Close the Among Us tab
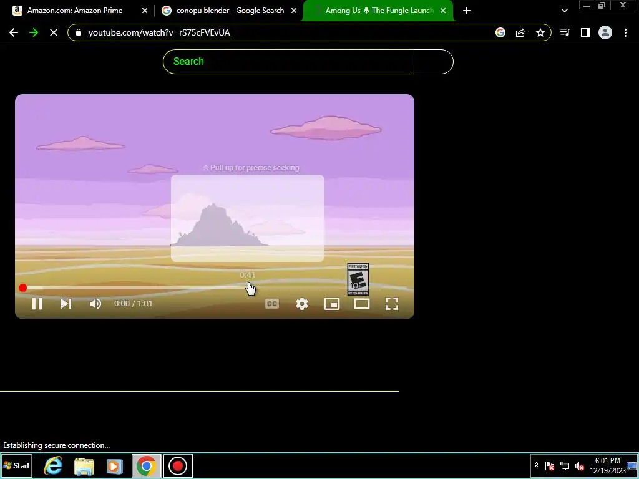 coord(443,11)
